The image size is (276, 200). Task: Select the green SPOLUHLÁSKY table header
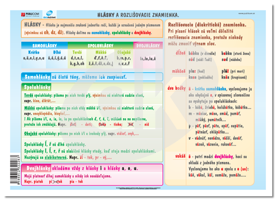tap(100, 46)
